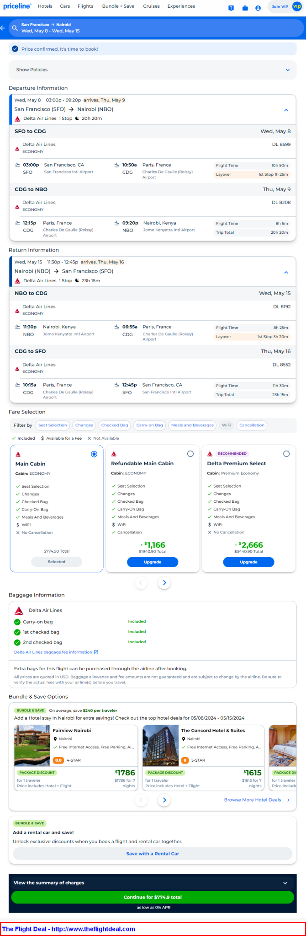Show previous fare options with left arrow
Image resolution: width=306 pixels, height=936 pixels.
click(141, 582)
